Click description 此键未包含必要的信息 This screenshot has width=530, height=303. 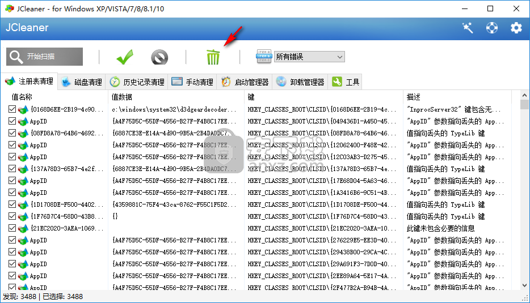(x=440, y=228)
